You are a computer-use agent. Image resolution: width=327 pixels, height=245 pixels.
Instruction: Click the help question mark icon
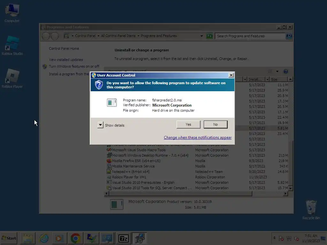286,71
